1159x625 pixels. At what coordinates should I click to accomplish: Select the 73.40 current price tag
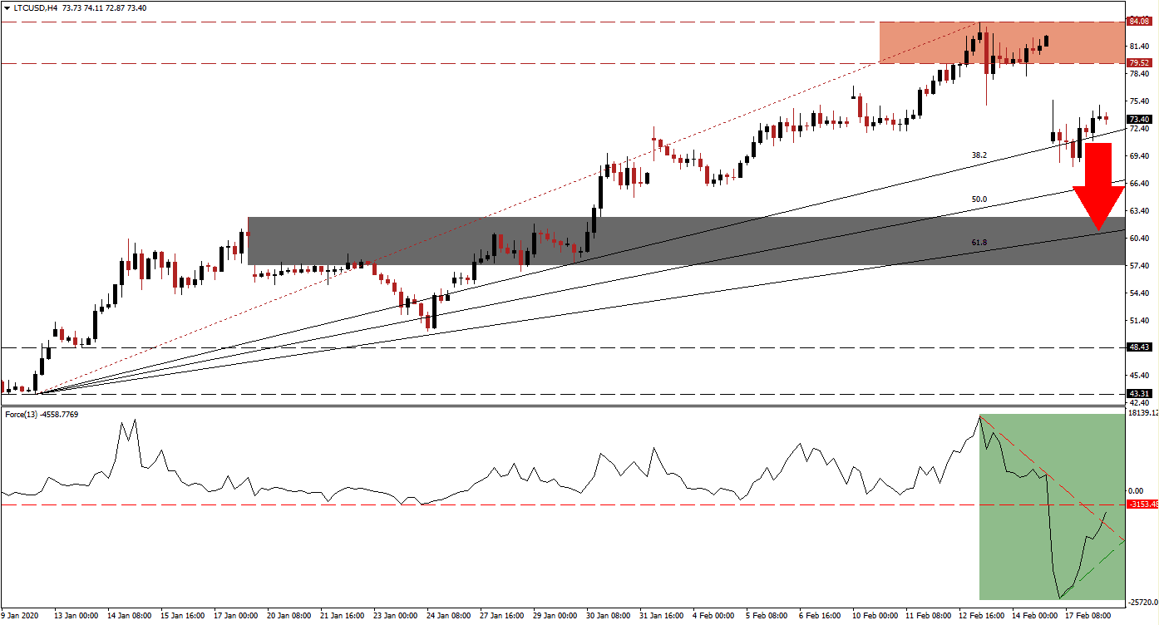(x=1138, y=120)
